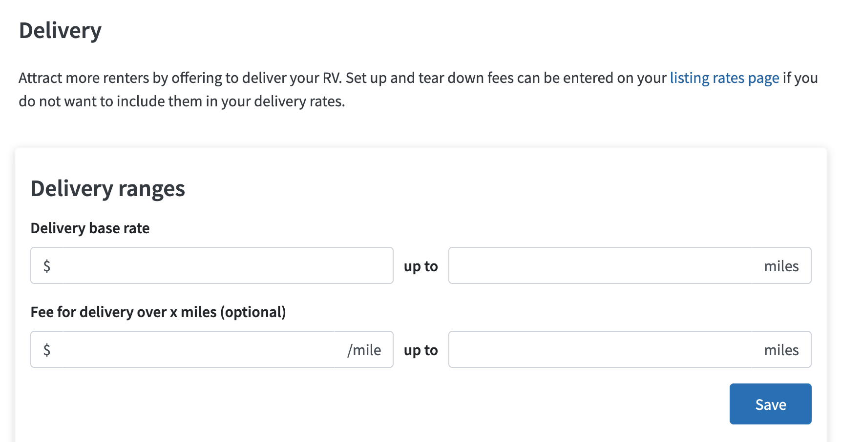
Task: Click the intro paragraph about delivering your RV
Action: click(x=342, y=89)
